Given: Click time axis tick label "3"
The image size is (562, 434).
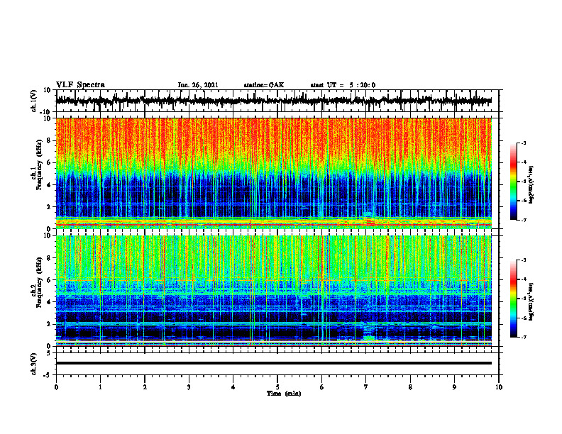Looking at the screenshot, I should [x=189, y=387].
